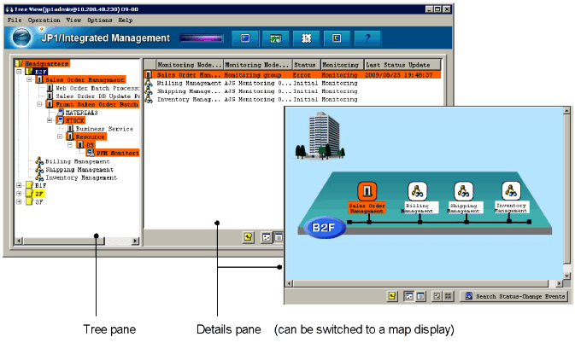The image size is (575, 343).
Task: Expand the 3F folder node
Action: click(19, 202)
